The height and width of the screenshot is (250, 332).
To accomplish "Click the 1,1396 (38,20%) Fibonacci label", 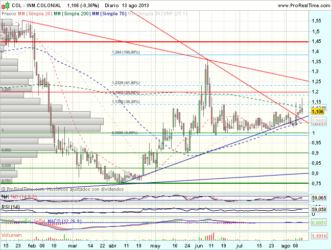I will click(x=125, y=102).
